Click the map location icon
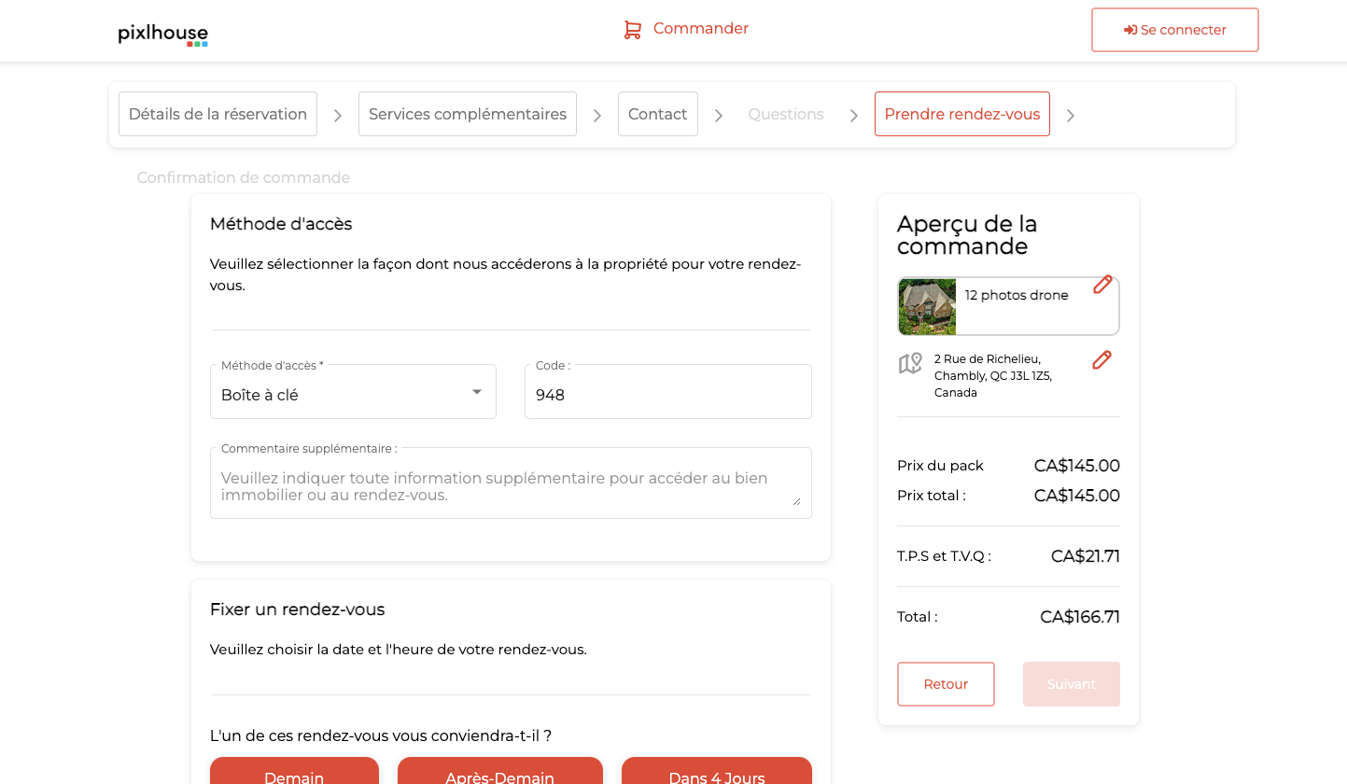 point(910,363)
